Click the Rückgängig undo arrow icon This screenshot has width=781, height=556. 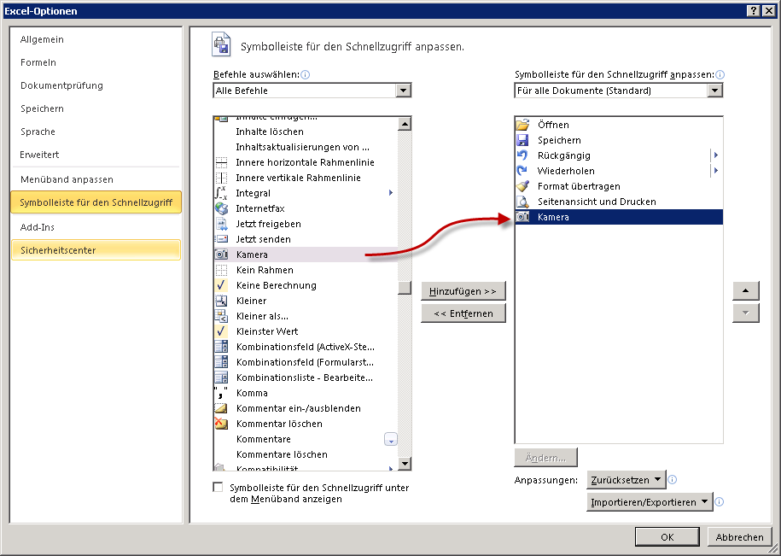click(522, 155)
